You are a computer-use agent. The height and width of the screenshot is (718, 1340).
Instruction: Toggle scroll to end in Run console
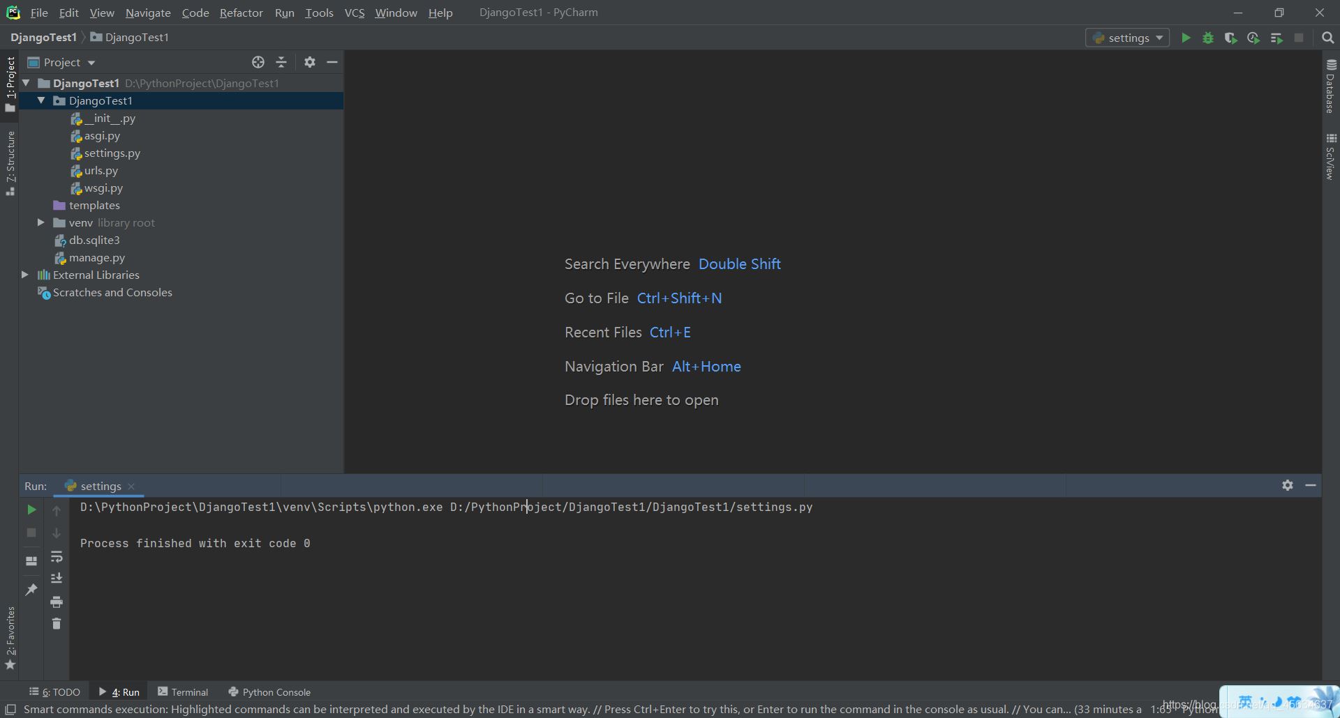coord(57,579)
